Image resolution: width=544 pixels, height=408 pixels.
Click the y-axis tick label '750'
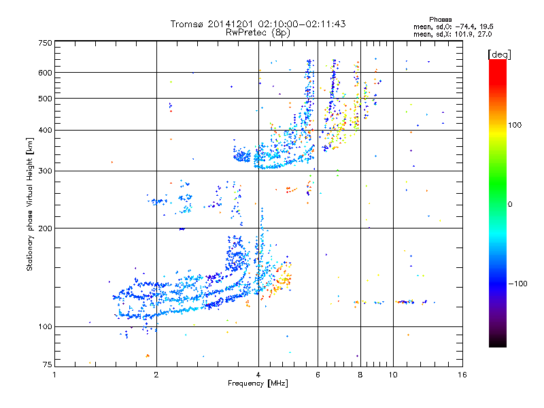[45, 43]
